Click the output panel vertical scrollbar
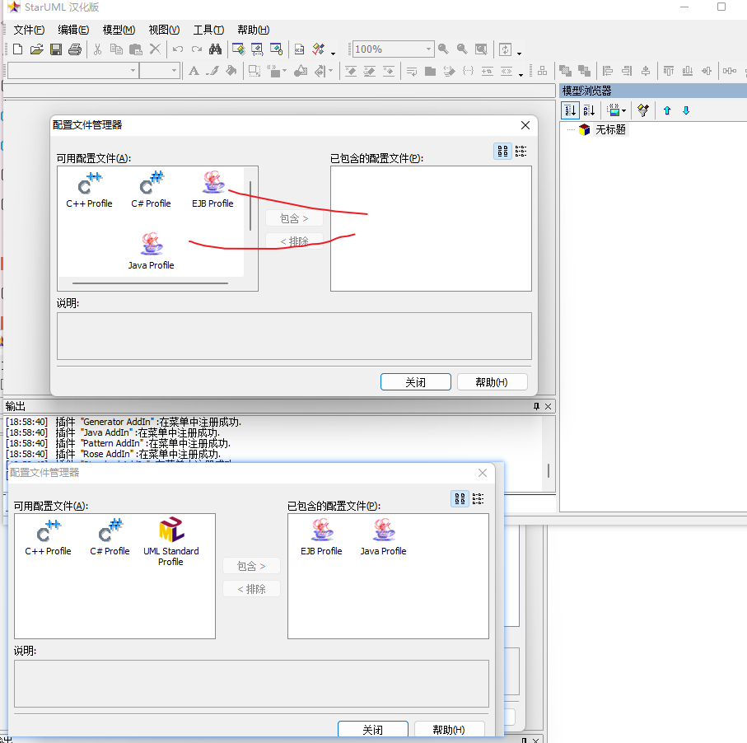The height and width of the screenshot is (743, 747). tap(549, 470)
